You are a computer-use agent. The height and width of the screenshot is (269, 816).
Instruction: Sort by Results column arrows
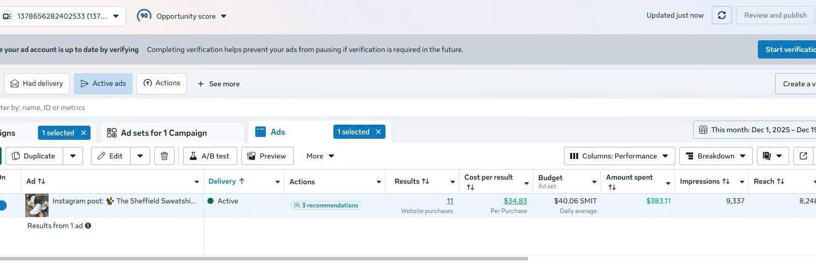coord(425,182)
